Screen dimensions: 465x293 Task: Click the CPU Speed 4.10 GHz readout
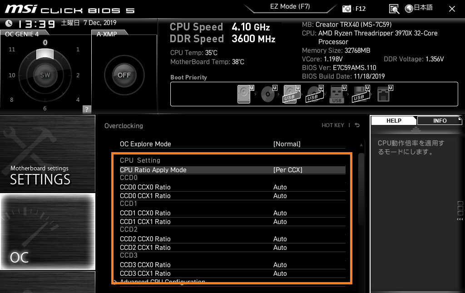point(220,27)
